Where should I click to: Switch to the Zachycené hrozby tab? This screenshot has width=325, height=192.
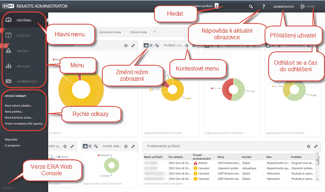coord(110,32)
